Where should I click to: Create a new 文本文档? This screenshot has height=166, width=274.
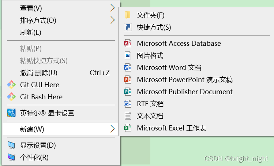196,116
